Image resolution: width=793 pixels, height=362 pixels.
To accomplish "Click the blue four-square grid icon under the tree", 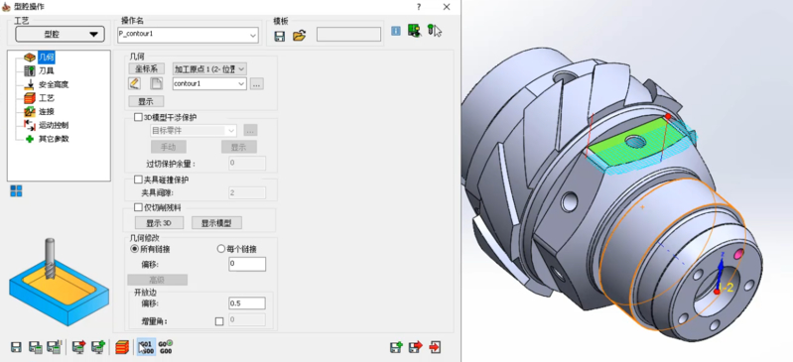I will pyautogui.click(x=16, y=190).
